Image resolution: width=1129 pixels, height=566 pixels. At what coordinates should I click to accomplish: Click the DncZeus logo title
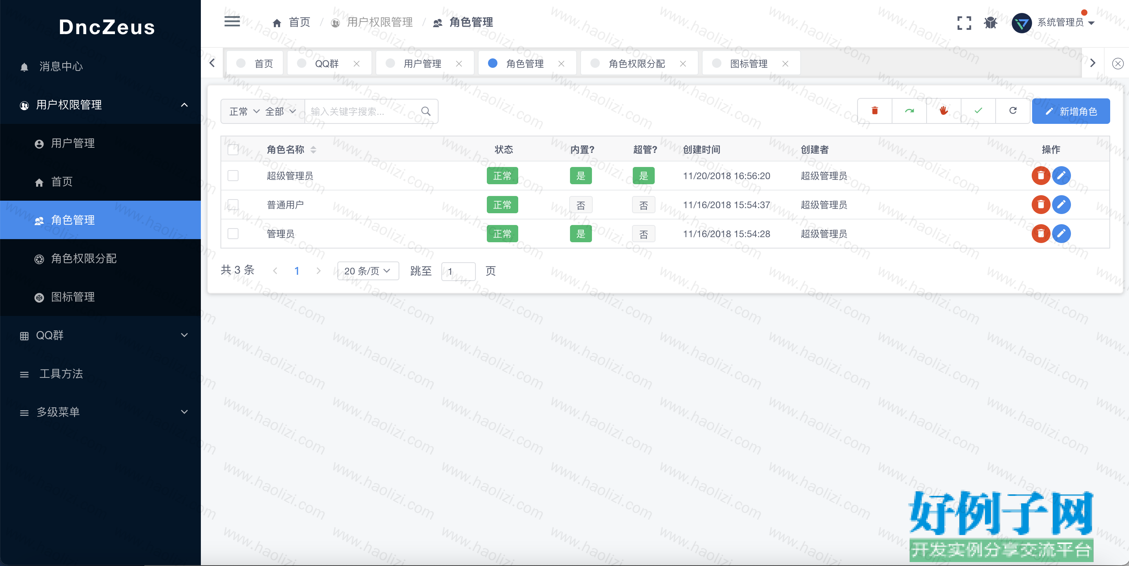107,27
